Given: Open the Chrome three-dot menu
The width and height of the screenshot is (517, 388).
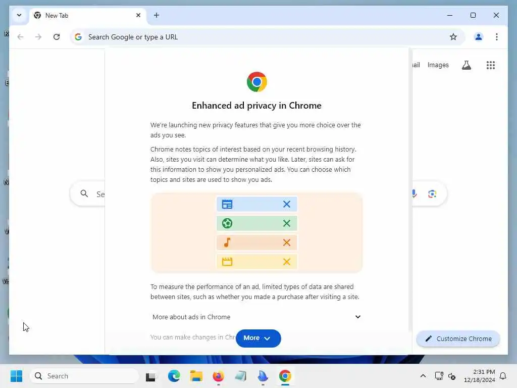Looking at the screenshot, I should 497,37.
